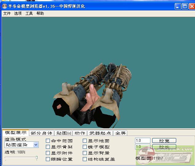Check the 显示地面 option
This screenshot has width=195, height=166.
click(x=85, y=141)
